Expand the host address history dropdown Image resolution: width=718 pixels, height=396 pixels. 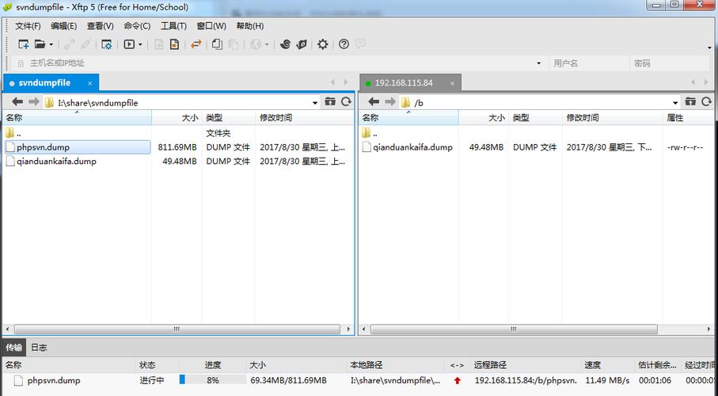coord(538,63)
